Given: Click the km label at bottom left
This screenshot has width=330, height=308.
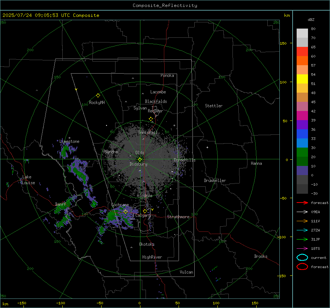Looking at the screenshot, I should 5,304.
